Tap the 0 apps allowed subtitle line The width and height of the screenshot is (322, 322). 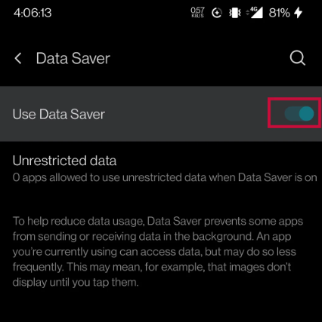click(x=165, y=177)
